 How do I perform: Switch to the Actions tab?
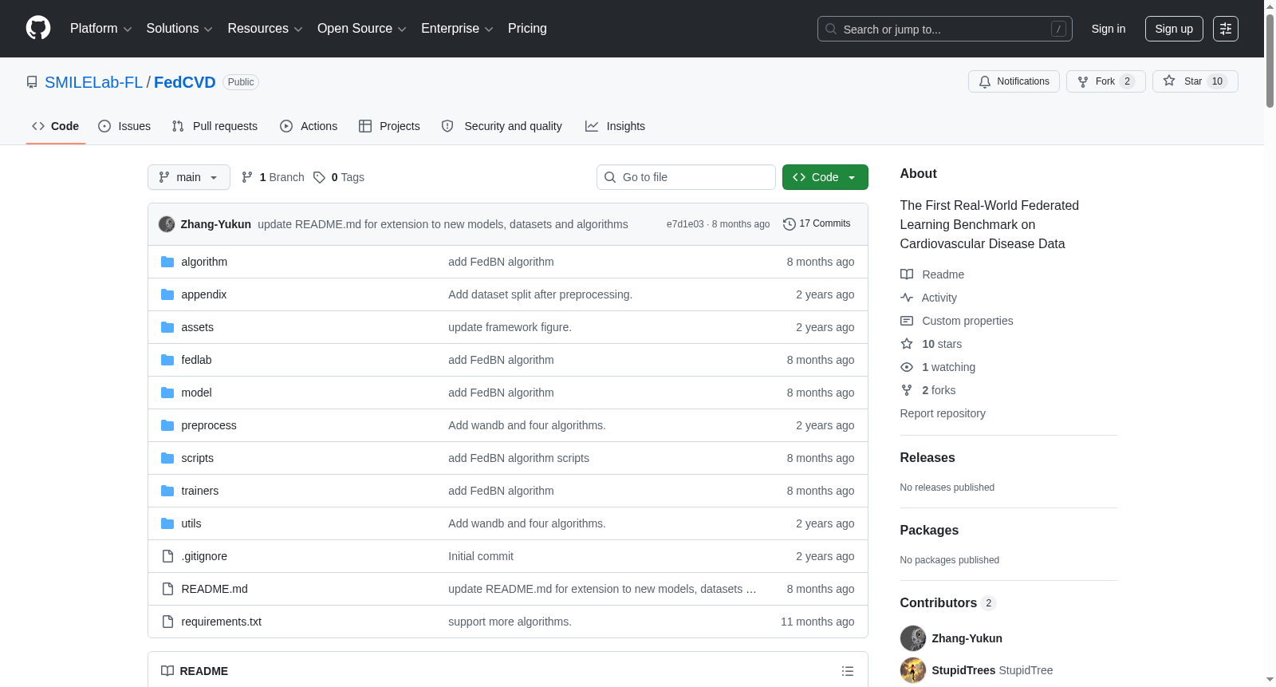tap(309, 126)
